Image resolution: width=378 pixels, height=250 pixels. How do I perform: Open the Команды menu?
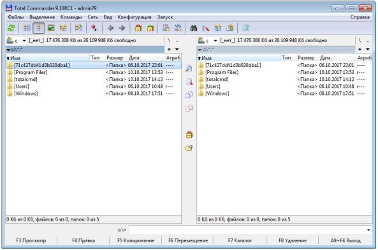pos(71,17)
